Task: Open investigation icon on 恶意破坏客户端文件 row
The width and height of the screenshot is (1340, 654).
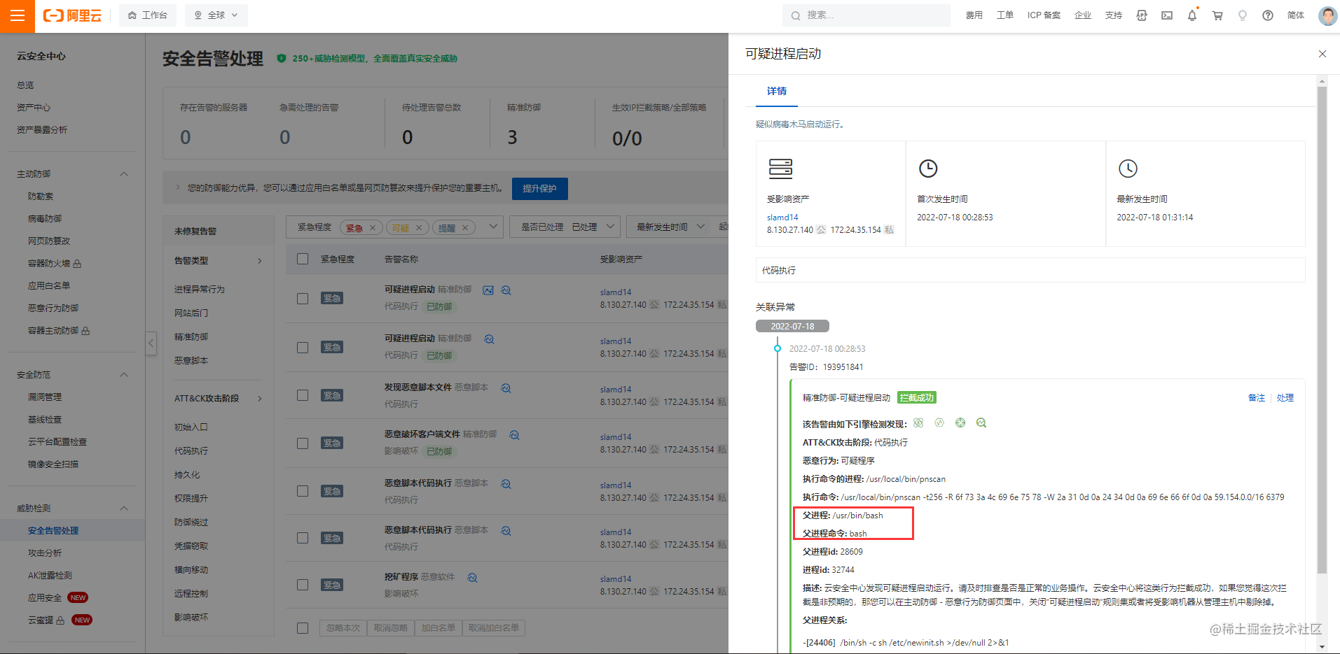Action: [x=515, y=434]
